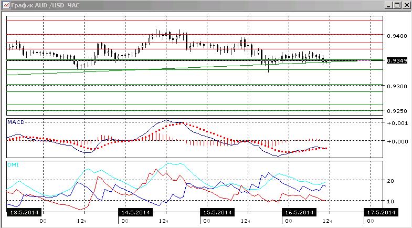Click the 0.9300 price axis label
The width and height of the screenshot is (412, 228).
pyautogui.click(x=397, y=86)
